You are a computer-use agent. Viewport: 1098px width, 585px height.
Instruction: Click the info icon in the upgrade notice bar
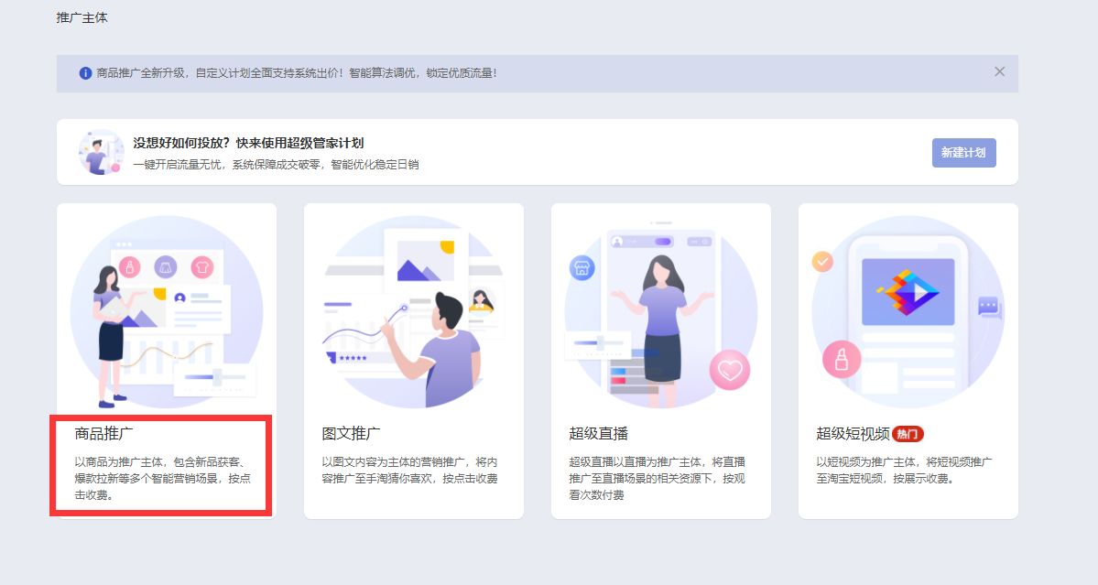pyautogui.click(x=82, y=71)
